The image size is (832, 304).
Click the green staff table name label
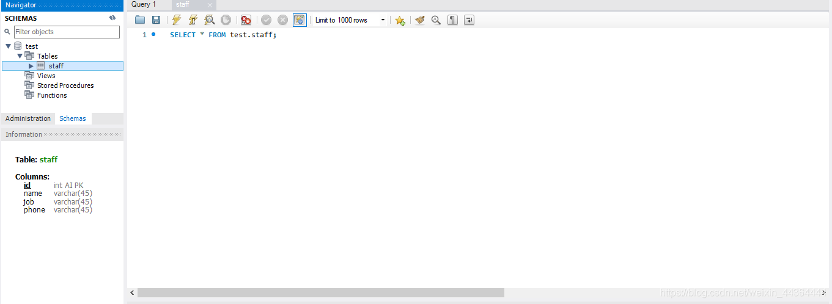coord(48,159)
